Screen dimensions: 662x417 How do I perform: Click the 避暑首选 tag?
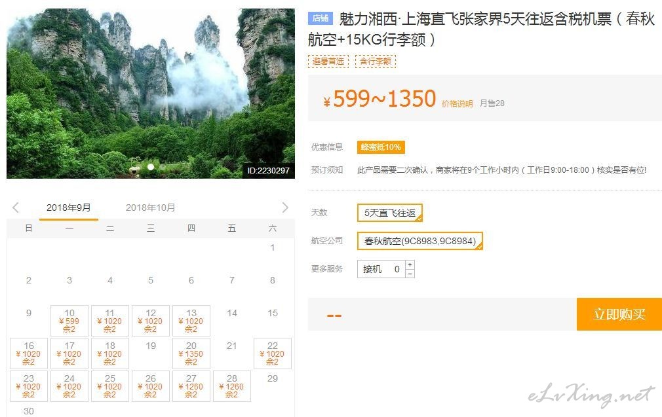tap(328, 61)
